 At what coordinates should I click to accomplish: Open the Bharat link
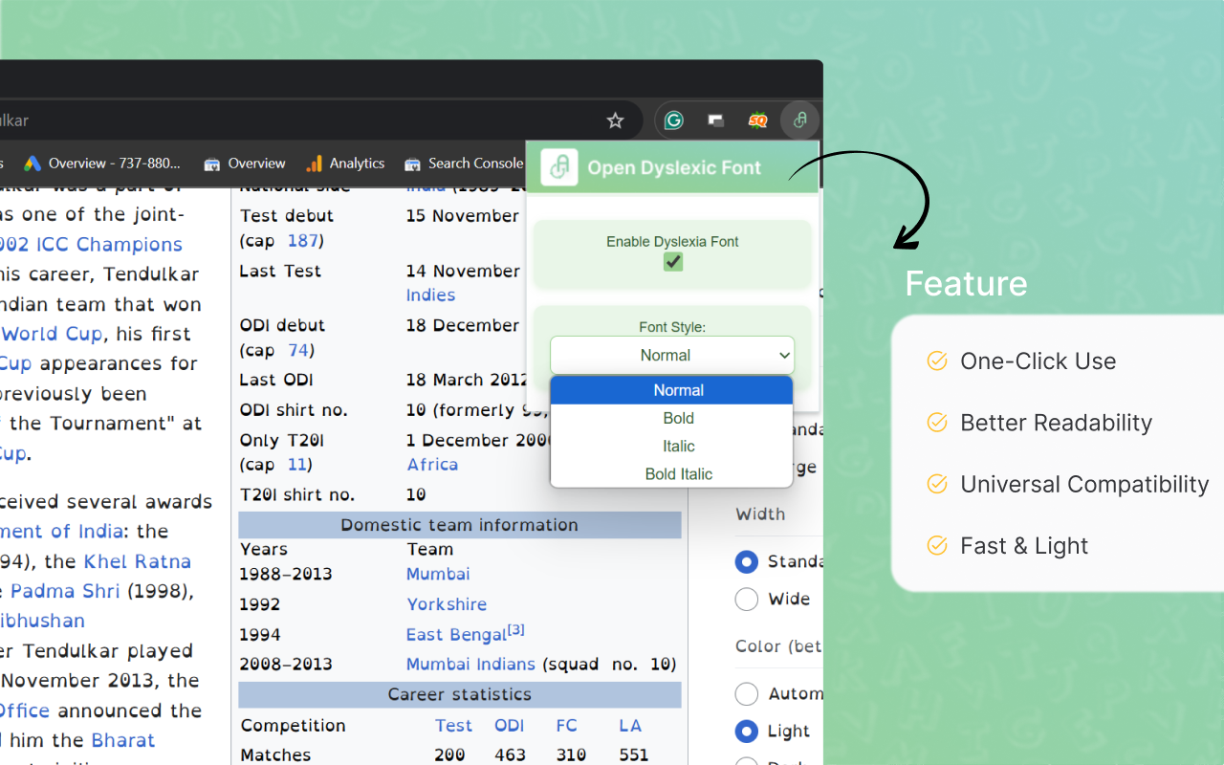[123, 740]
